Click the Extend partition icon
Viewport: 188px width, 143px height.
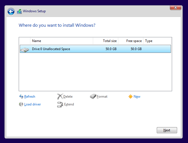point(60,104)
